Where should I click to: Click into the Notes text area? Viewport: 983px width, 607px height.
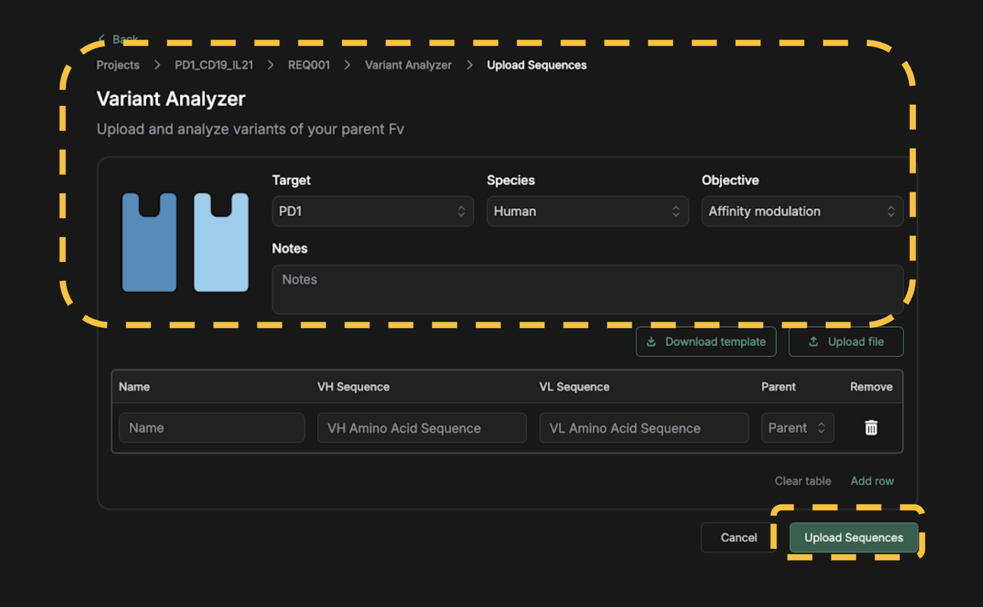point(587,289)
